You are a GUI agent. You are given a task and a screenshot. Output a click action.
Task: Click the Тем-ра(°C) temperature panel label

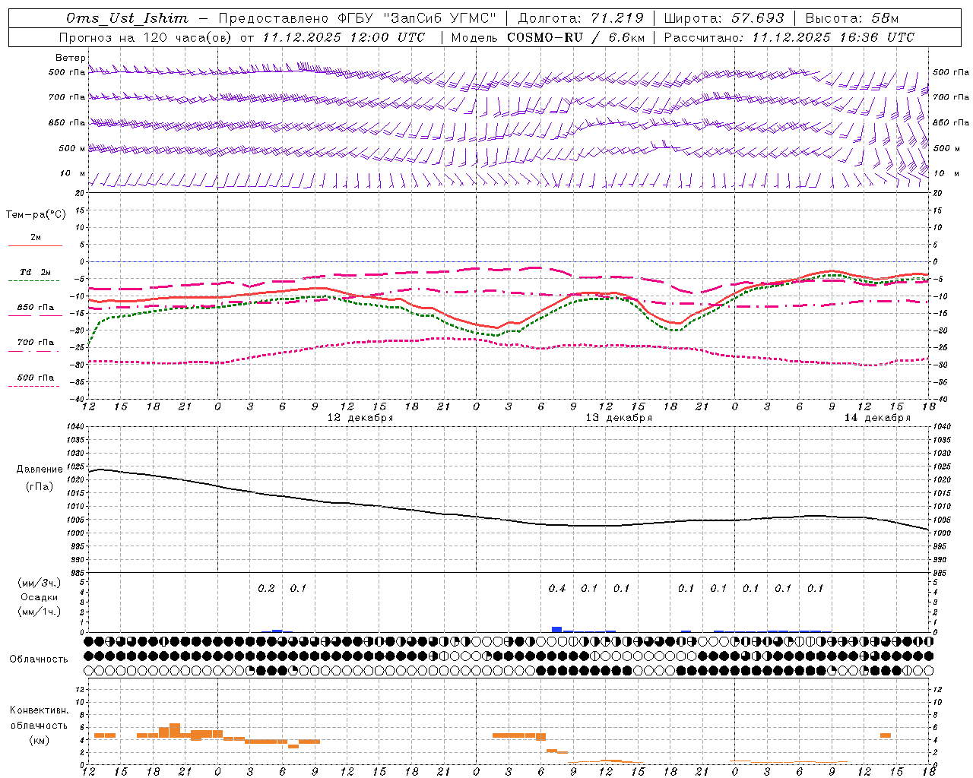coord(36,214)
